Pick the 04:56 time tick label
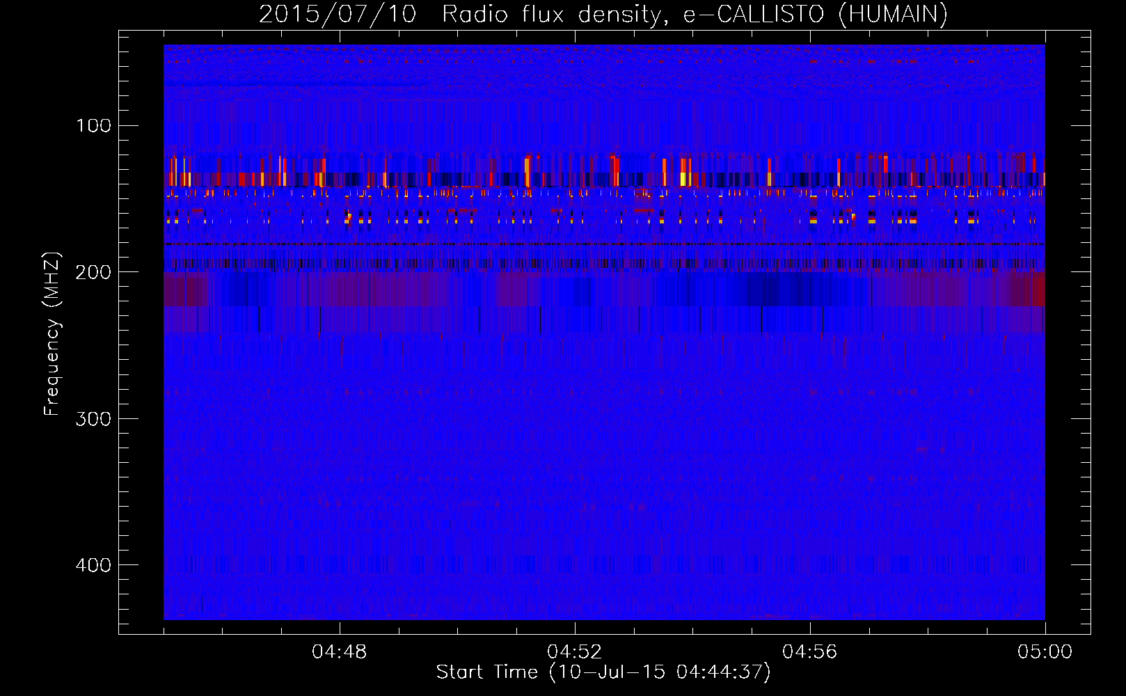 pos(810,651)
